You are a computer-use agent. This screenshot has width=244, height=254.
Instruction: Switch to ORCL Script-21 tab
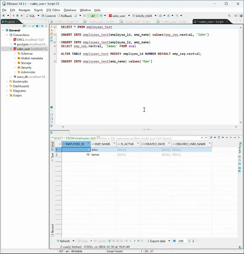pos(65,22)
